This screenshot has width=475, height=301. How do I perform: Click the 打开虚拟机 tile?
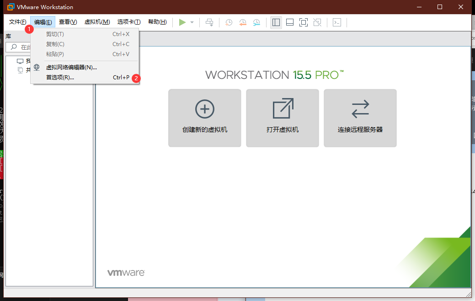[x=283, y=118]
